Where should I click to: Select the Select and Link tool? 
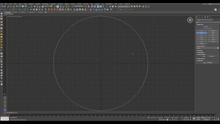tap(8, 6)
